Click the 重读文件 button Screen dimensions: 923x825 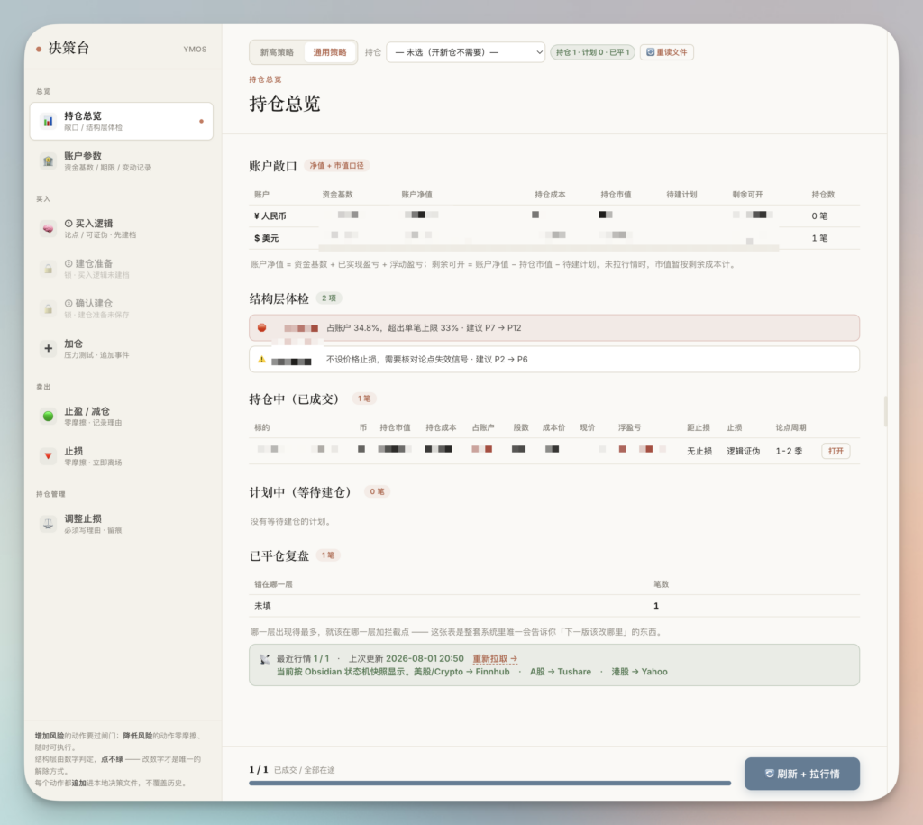coord(666,51)
